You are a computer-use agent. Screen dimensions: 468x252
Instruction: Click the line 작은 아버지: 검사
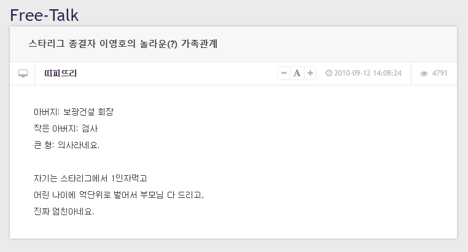[x=66, y=128]
